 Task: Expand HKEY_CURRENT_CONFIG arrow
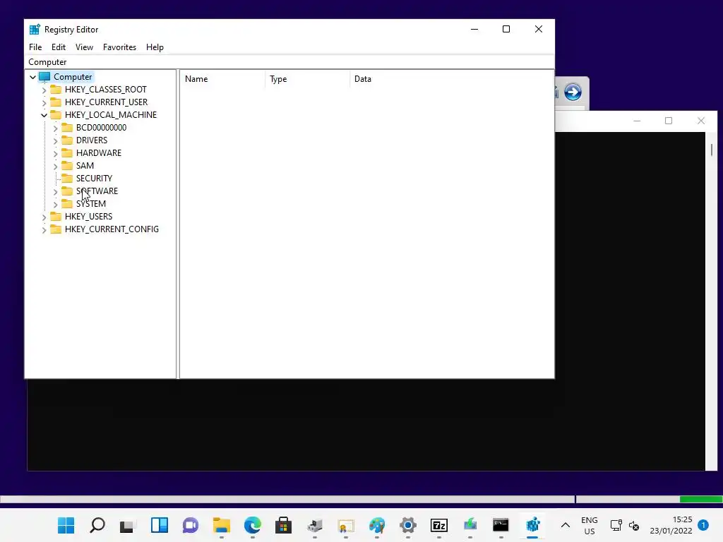[x=44, y=229]
